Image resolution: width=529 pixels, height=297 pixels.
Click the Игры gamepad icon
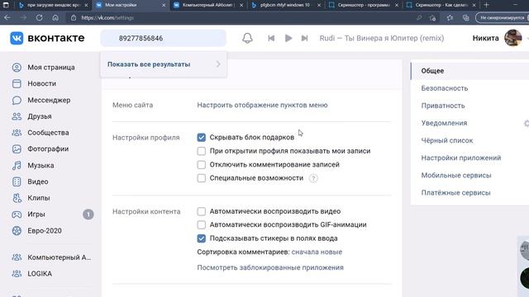click(17, 214)
